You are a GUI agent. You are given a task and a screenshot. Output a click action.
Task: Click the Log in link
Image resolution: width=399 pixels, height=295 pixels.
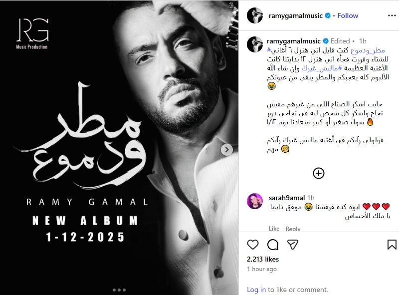[x=256, y=290]
